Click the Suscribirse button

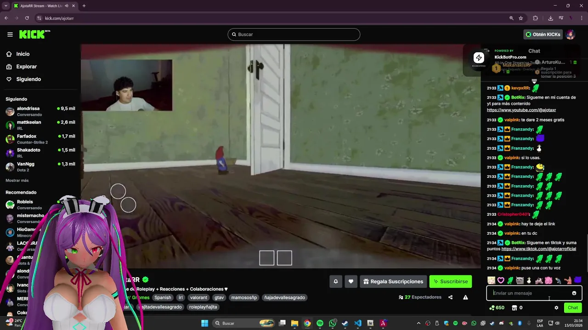click(x=451, y=281)
